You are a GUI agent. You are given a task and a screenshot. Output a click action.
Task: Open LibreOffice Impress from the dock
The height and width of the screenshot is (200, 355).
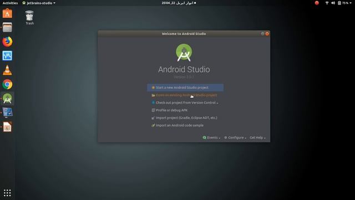[x=7, y=127]
